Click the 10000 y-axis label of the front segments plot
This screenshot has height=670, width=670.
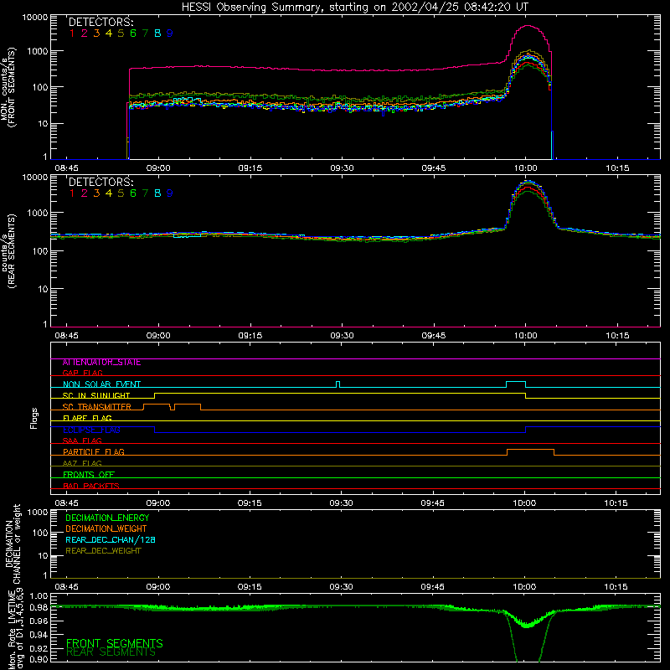(34, 17)
